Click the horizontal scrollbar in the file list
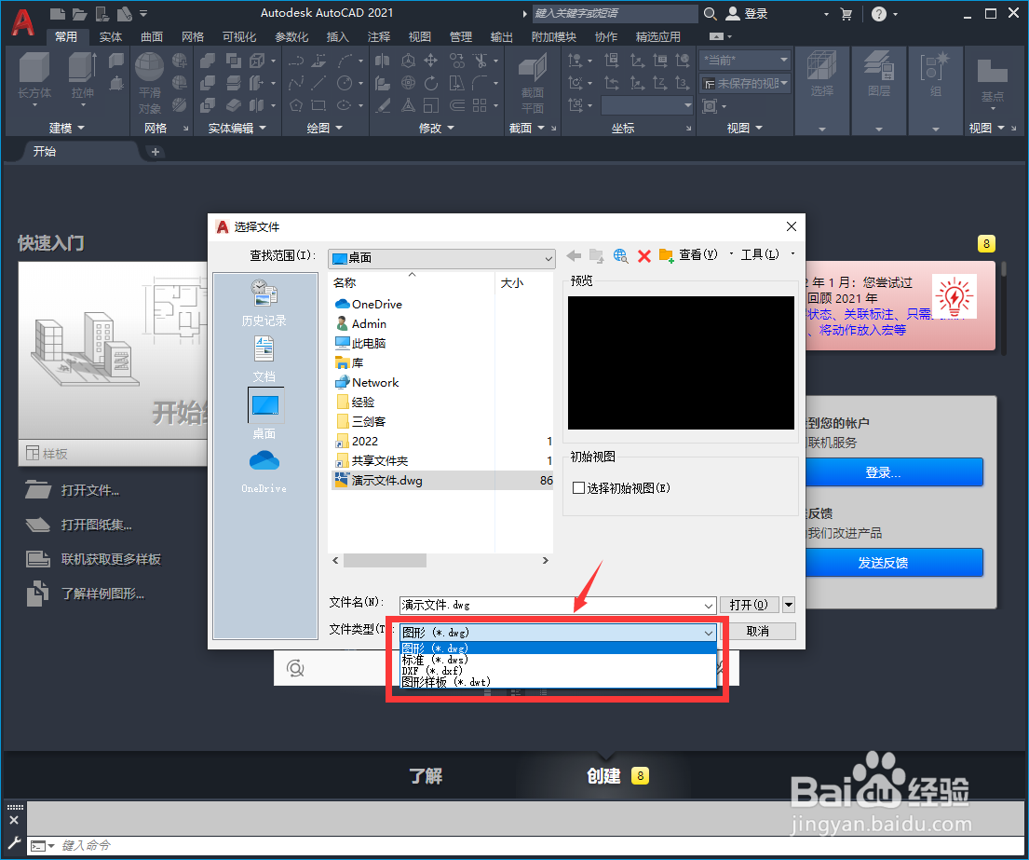This screenshot has height=860, width=1029. click(386, 560)
